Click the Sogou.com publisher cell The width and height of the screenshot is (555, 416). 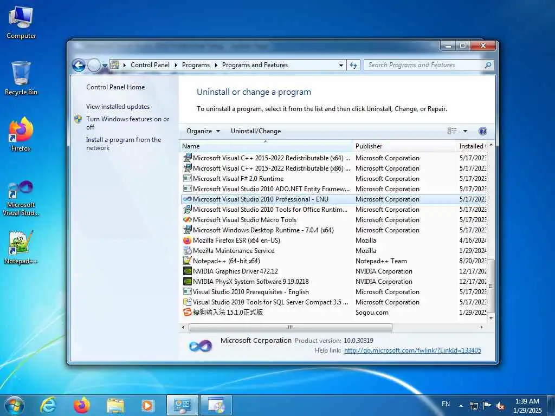(x=372, y=313)
